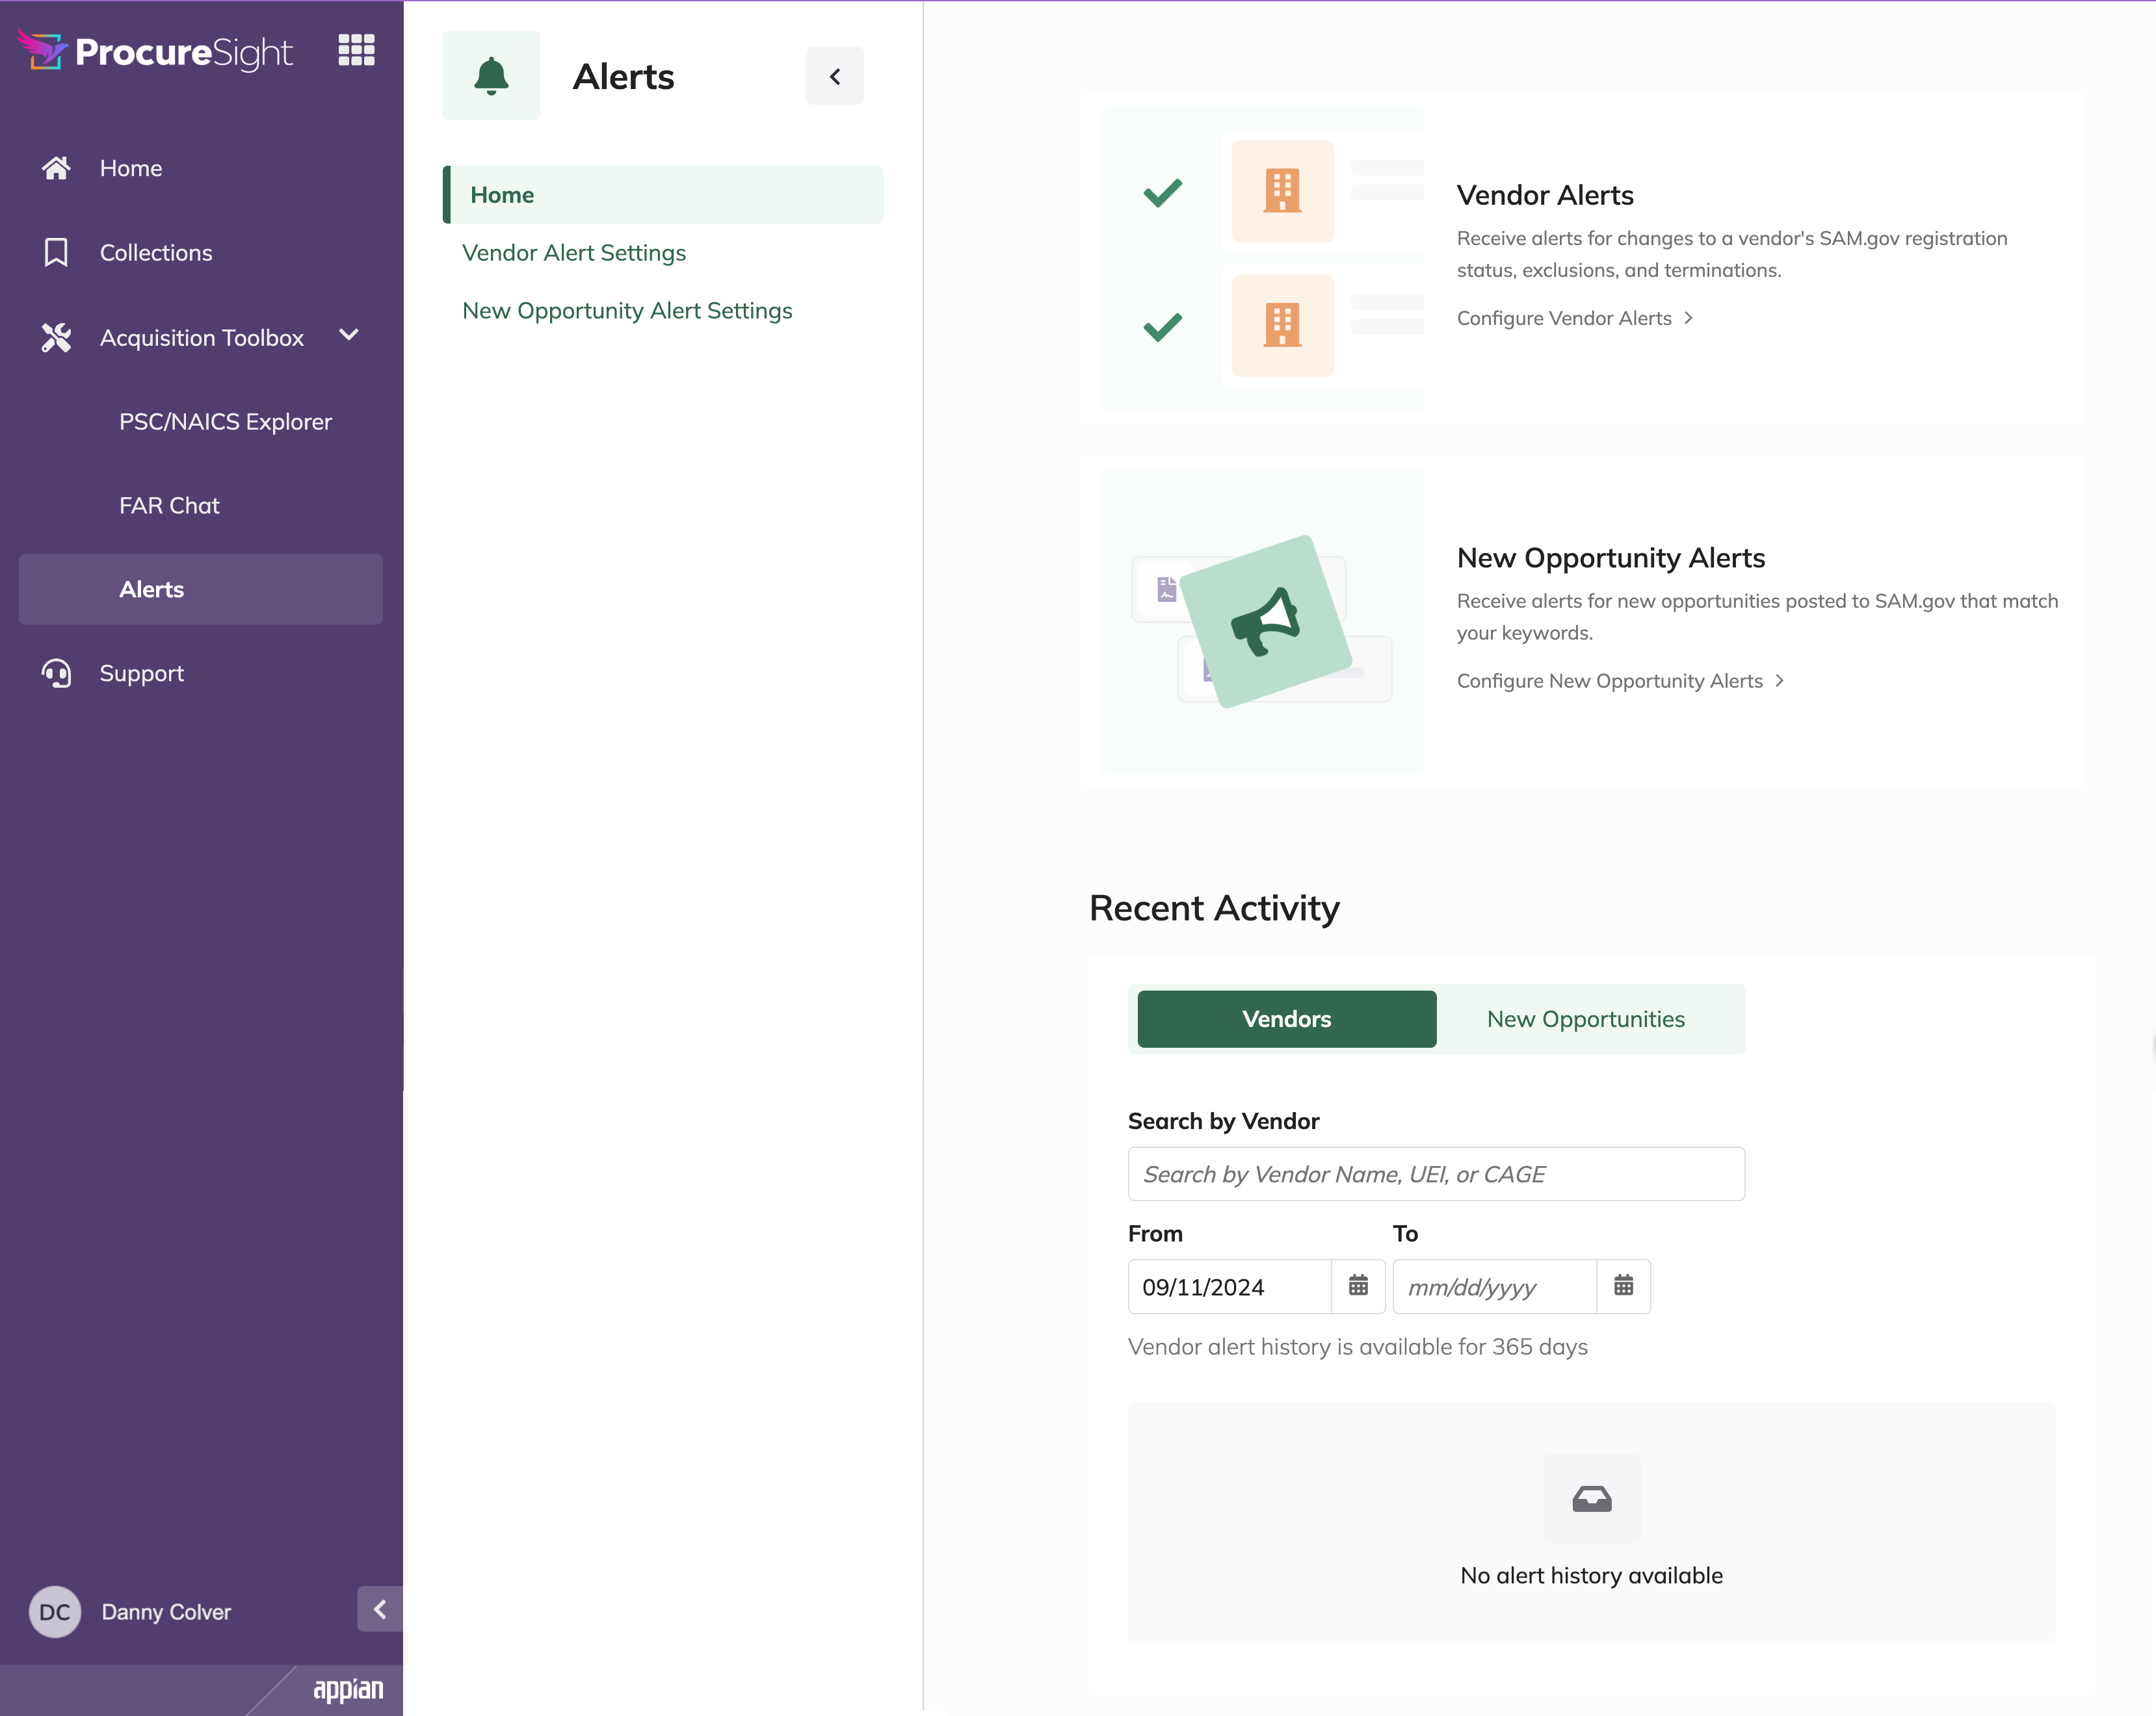Click the Search by Vendor input field
This screenshot has width=2156, height=1716.
(1436, 1174)
